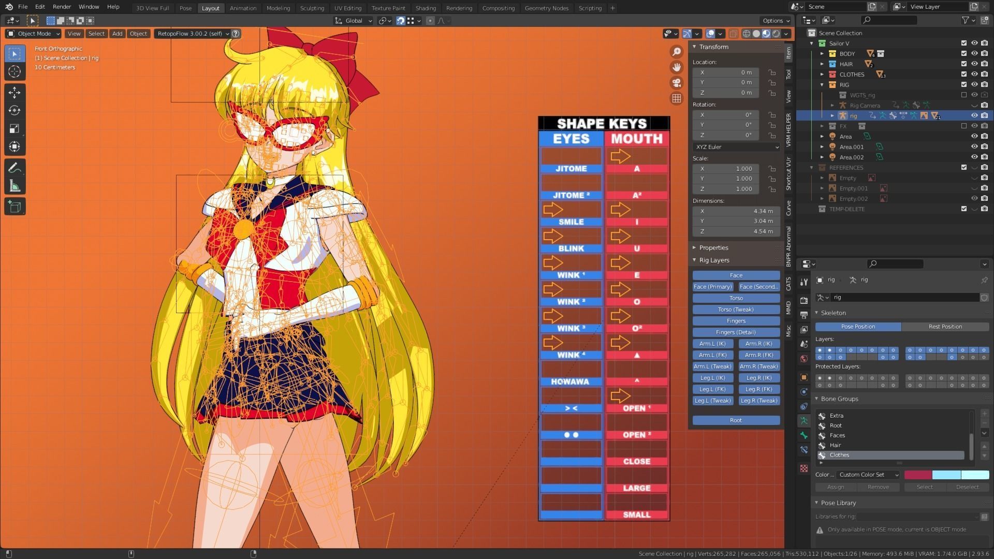Choose the Add Cube tool
The height and width of the screenshot is (559, 994).
point(14,207)
